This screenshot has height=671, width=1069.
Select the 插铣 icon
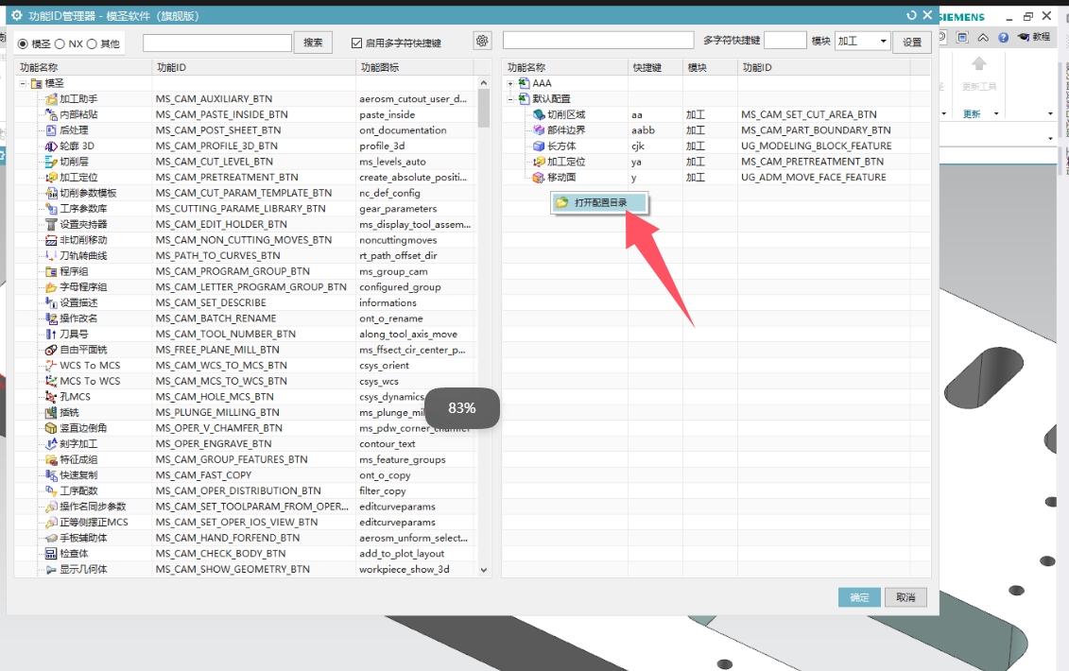(51, 413)
